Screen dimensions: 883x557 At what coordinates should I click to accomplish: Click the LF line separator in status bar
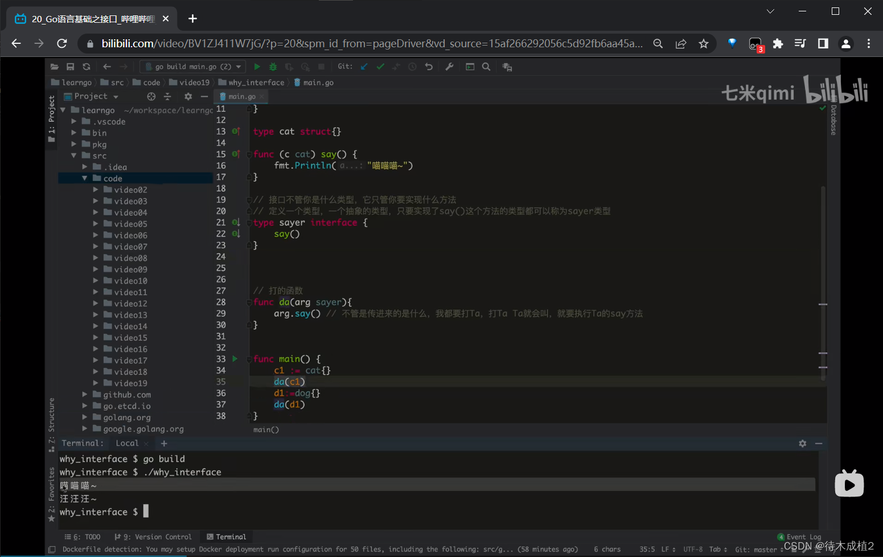tap(668, 550)
